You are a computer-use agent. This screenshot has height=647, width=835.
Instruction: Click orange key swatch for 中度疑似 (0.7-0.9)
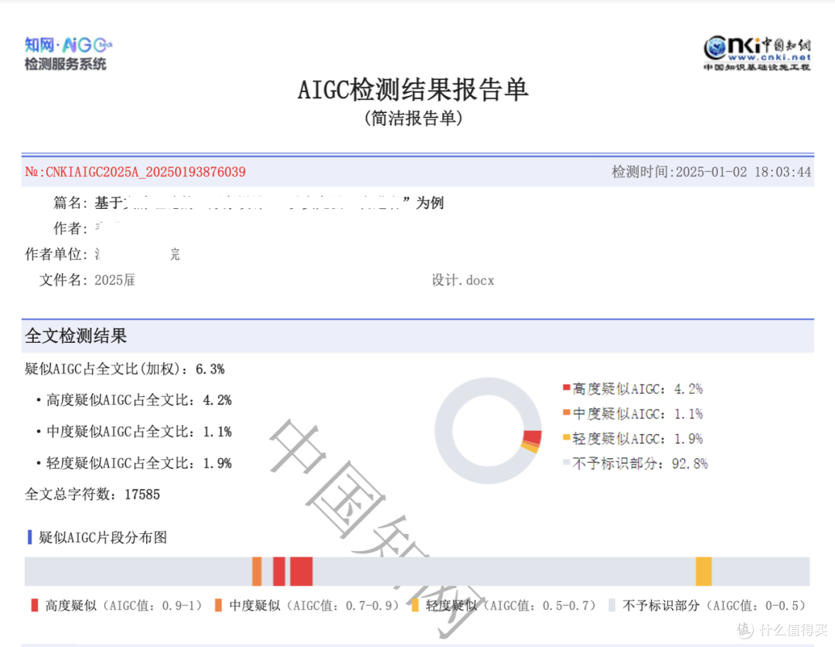[218, 605]
